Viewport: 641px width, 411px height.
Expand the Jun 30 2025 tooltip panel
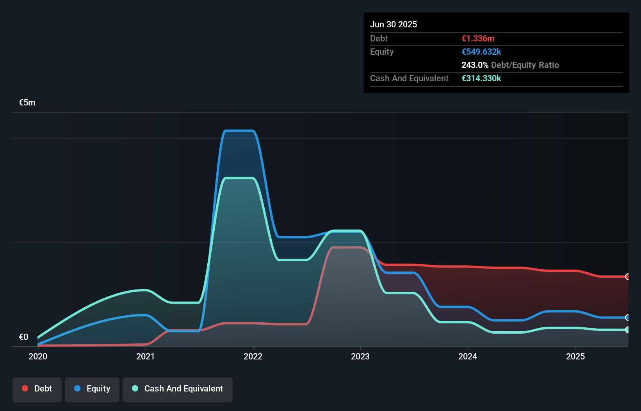point(394,24)
